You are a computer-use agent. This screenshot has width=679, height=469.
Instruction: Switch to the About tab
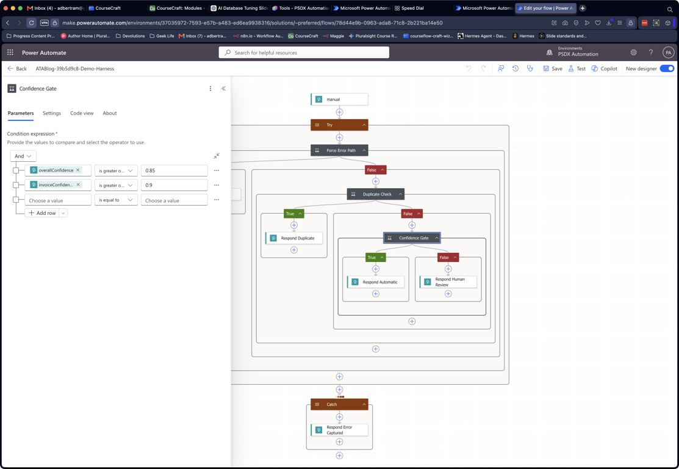pyautogui.click(x=110, y=113)
